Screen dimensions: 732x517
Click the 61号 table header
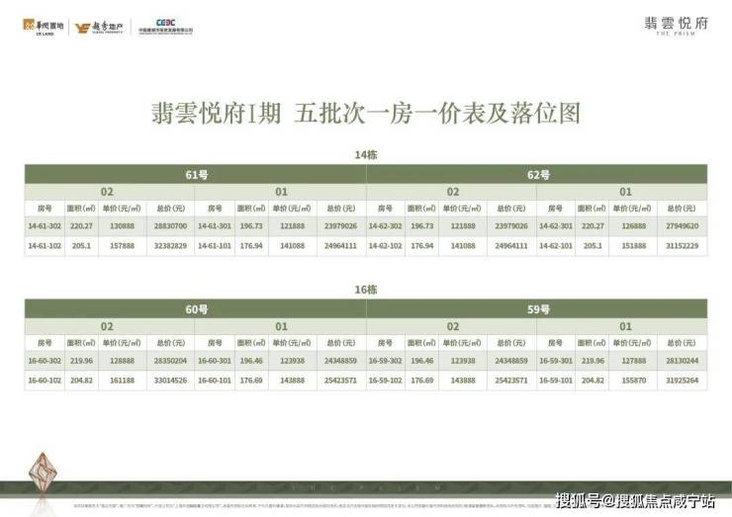(196, 175)
